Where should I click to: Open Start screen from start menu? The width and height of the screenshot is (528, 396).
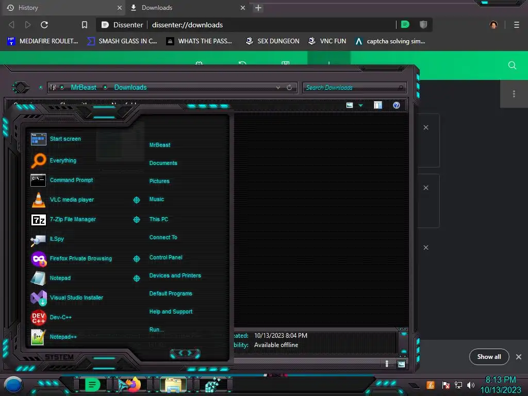click(x=56, y=139)
